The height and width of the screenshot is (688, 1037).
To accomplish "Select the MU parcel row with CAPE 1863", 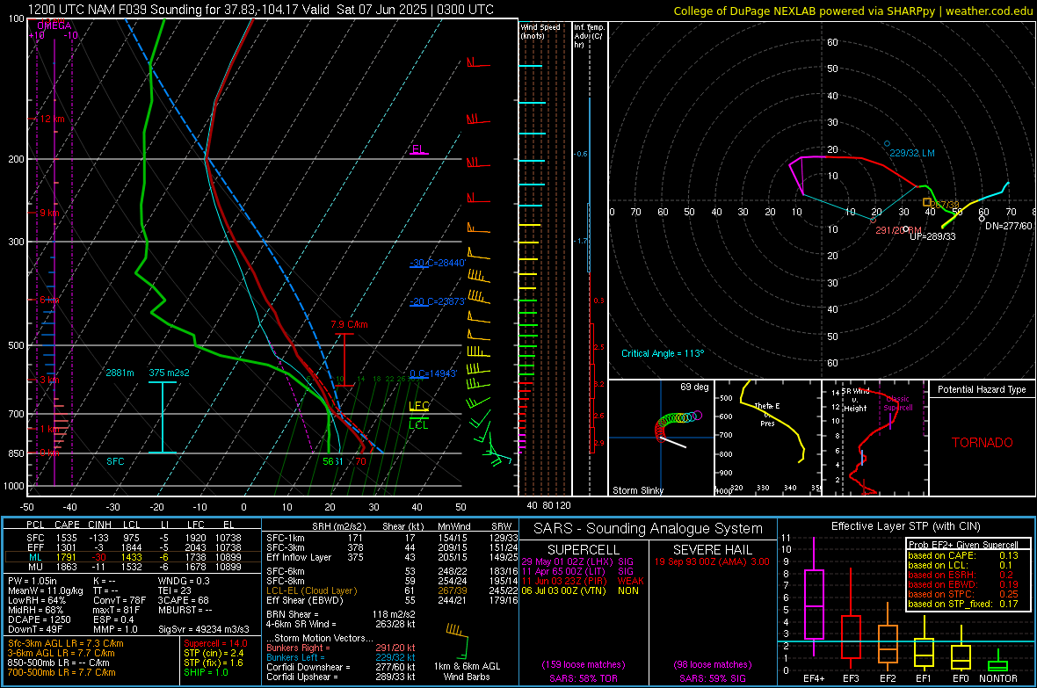I will [133, 567].
